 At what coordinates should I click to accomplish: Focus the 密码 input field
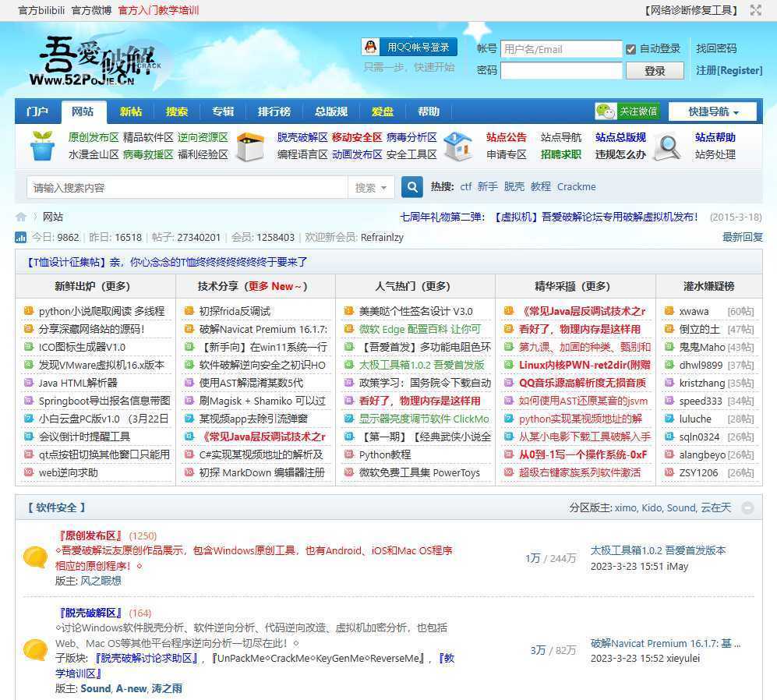coord(561,70)
